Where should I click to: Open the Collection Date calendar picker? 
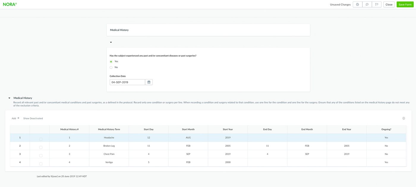(149, 82)
